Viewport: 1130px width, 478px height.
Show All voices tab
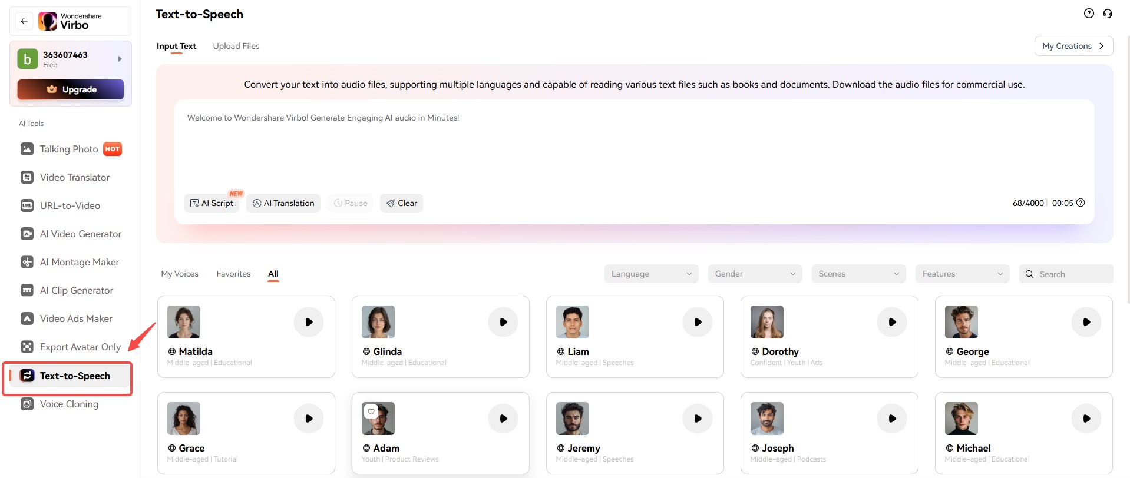point(273,274)
